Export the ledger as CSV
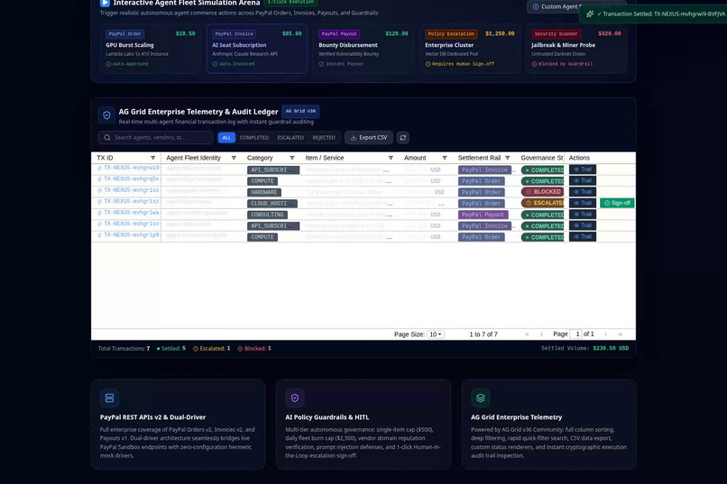Screen dimensions: 727x484 pos(369,138)
